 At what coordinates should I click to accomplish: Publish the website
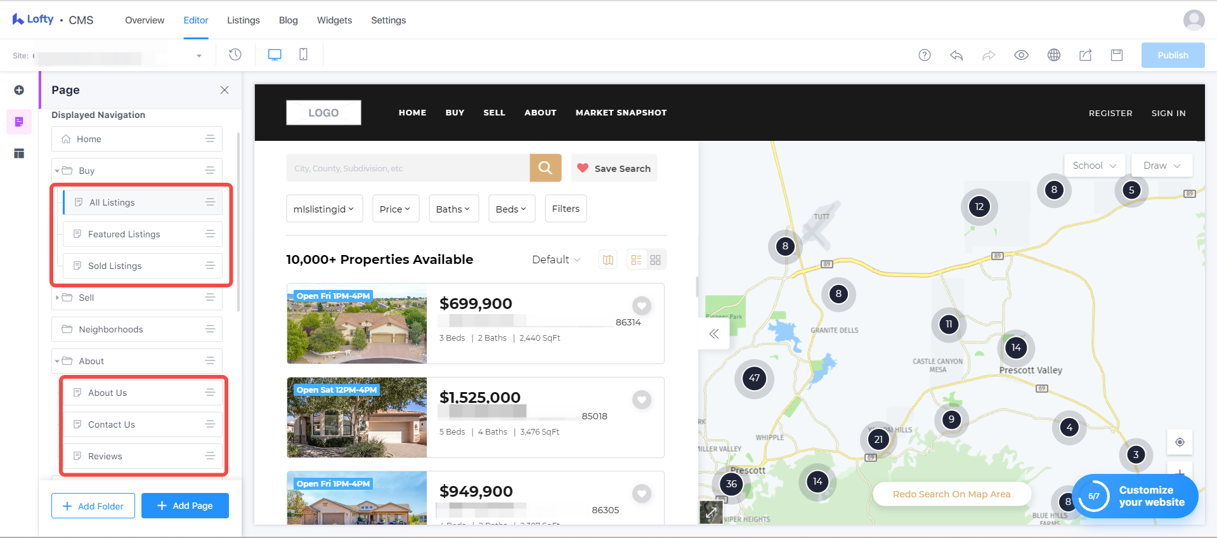click(x=1173, y=55)
